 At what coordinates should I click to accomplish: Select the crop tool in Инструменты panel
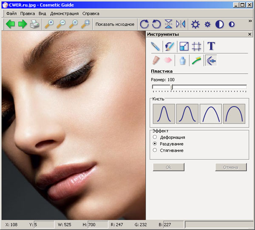pyautogui.click(x=196, y=46)
